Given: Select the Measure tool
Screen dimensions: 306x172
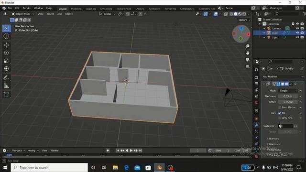Looking at the screenshot, I should (x=6, y=86).
